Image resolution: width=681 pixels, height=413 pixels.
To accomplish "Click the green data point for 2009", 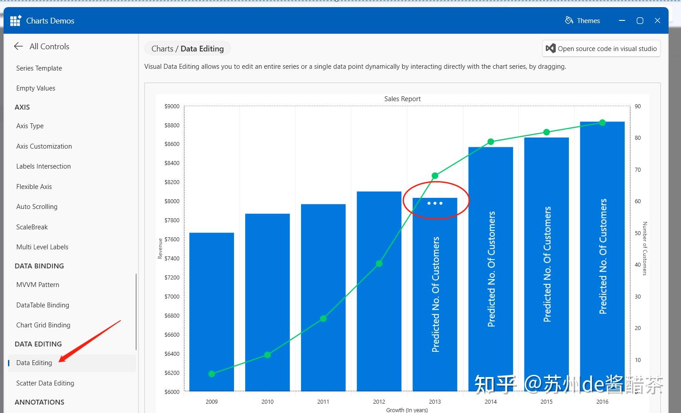I will 211,374.
